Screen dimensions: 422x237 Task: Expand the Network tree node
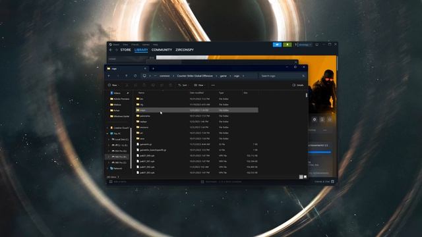pos(107,169)
